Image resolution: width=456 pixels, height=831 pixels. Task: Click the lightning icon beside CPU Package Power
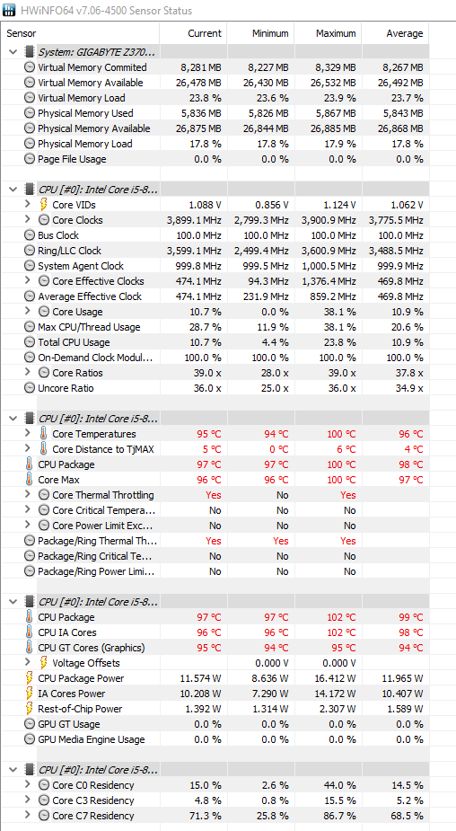point(29,678)
